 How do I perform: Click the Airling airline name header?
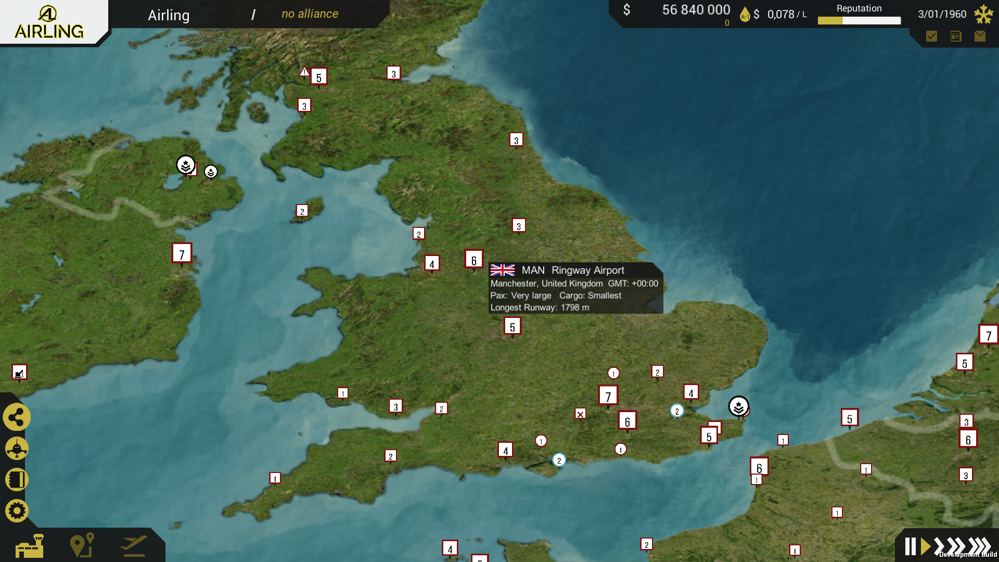point(169,15)
